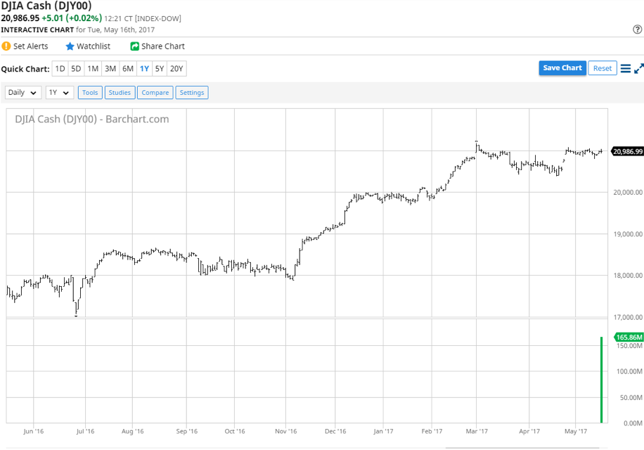Image resolution: width=644 pixels, height=450 pixels.
Task: Click the Jan '17 axis label
Action: 383,431
